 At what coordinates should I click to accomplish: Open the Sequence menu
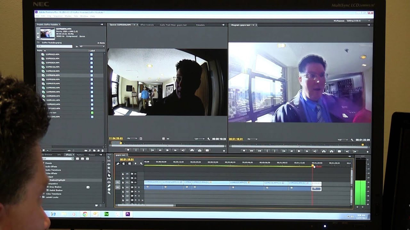pyautogui.click(x=58, y=16)
